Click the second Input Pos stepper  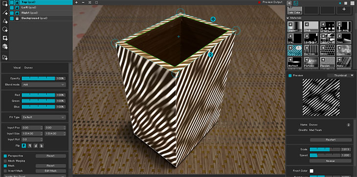[65, 128]
